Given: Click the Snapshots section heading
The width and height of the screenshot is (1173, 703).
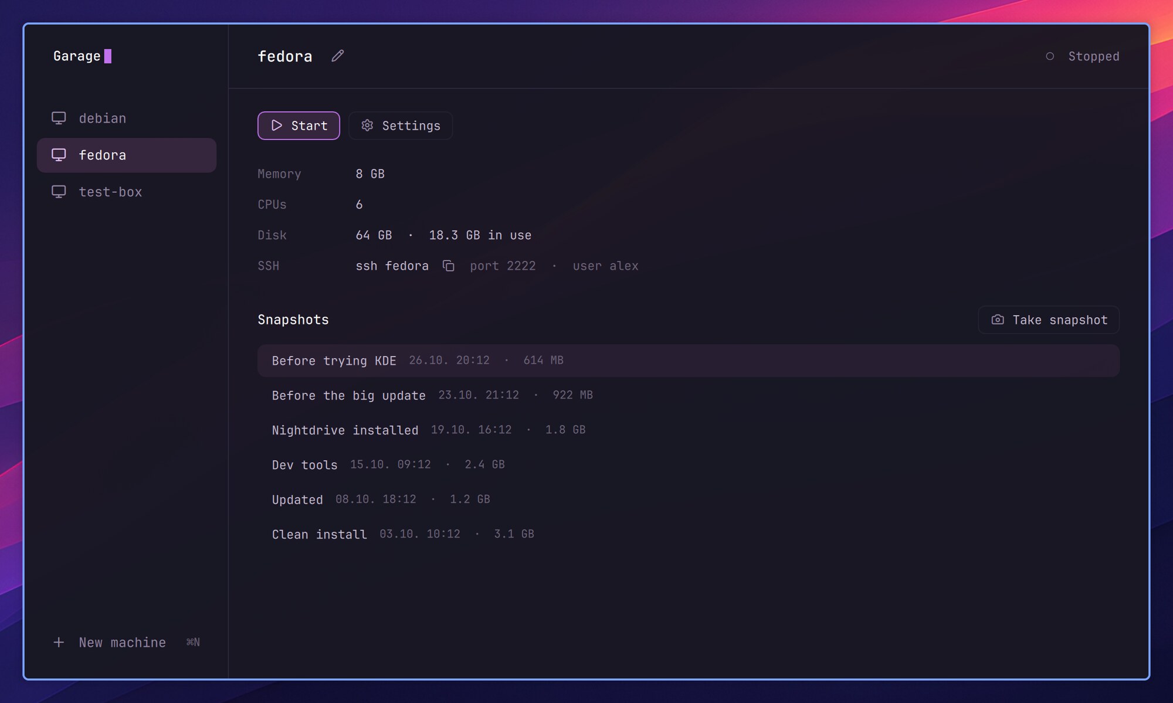Looking at the screenshot, I should click(x=293, y=320).
